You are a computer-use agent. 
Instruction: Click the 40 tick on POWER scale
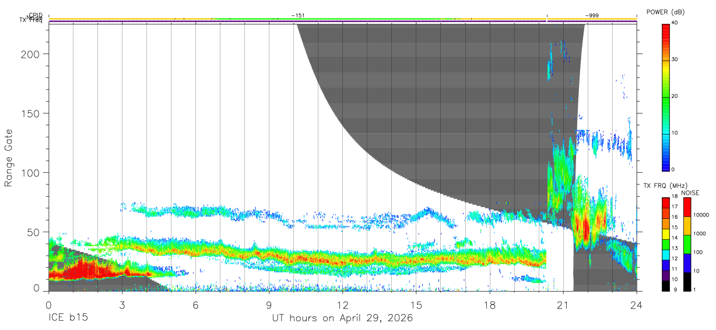point(675,23)
